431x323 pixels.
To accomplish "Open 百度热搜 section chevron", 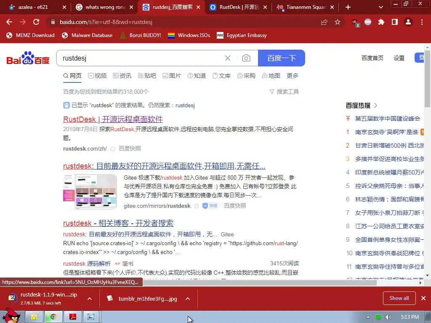I will (x=376, y=106).
